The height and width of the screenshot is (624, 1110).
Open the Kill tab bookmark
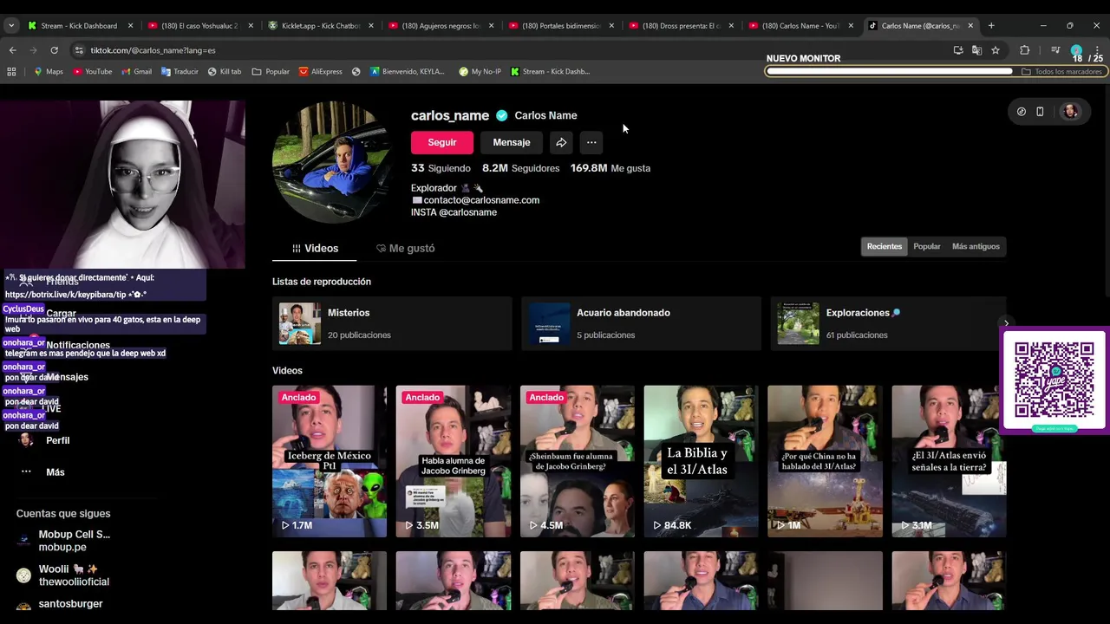click(x=225, y=71)
